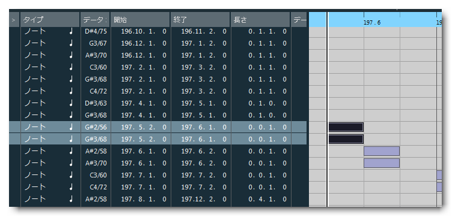The width and height of the screenshot is (458, 223).
Task: Click ノート type text in the A#2/58 row starting 197.8.1.0
Action: tap(35, 199)
